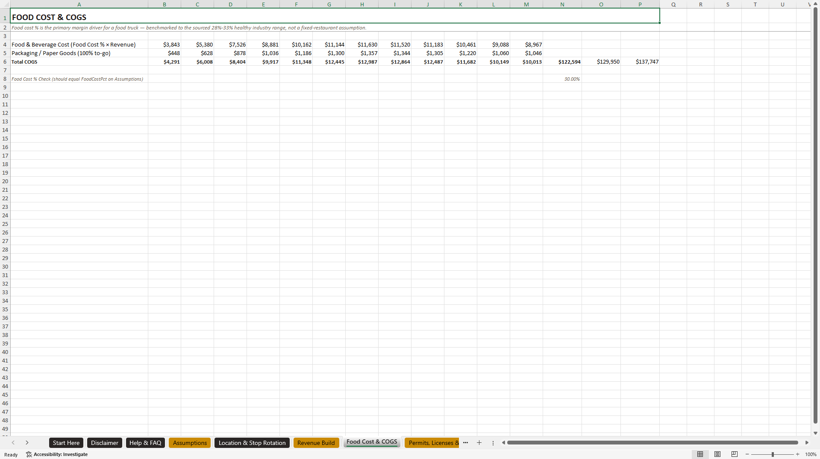Switch to Page Layout view
Image resolution: width=820 pixels, height=459 pixels.
717,454
